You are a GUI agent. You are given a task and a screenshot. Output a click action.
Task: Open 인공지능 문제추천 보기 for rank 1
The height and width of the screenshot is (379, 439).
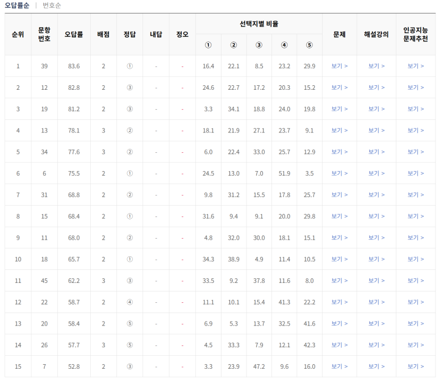point(415,66)
